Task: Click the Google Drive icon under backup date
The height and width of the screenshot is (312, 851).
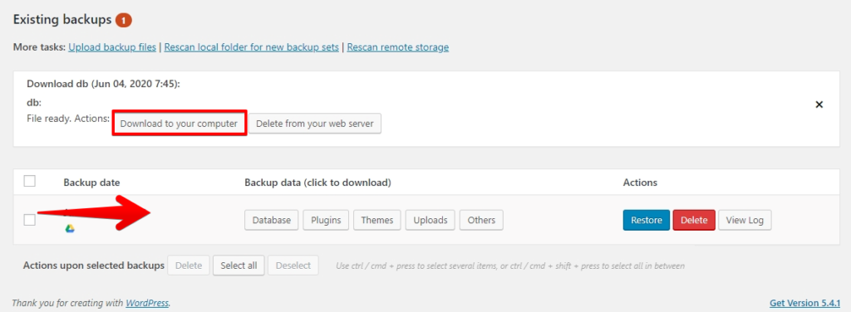Action: [70, 229]
